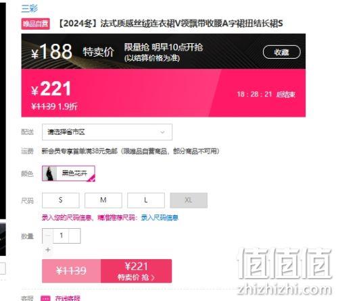Choose size L
This screenshot has width=338, height=301.
(146, 200)
